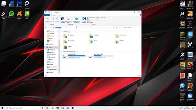
Task: Select the Minecraft Launcher shortcut
Action: tap(182, 36)
